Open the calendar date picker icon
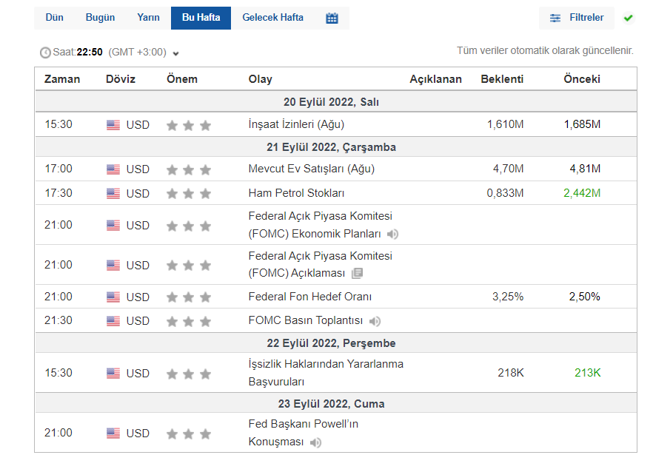This screenshot has height=472, width=653. 332,18
